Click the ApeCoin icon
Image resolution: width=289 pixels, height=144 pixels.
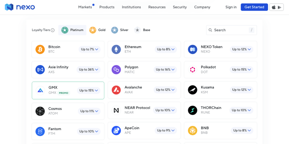[116, 130]
